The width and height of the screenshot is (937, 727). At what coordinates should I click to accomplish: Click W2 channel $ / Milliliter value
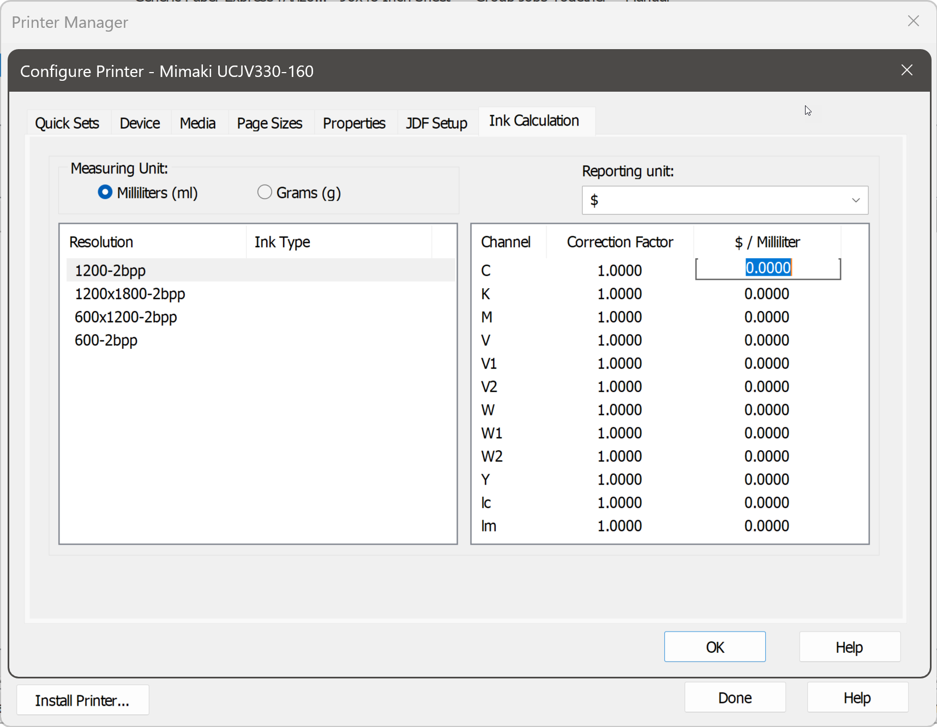coord(767,456)
